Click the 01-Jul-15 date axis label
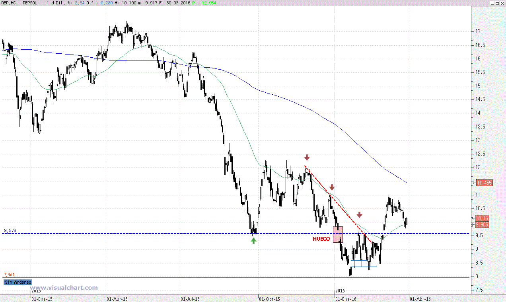The width and height of the screenshot is (506, 302). (190, 298)
